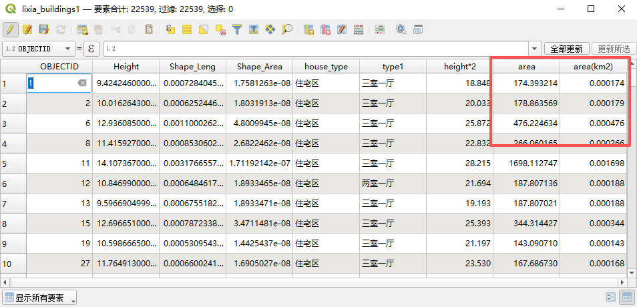Click the vertical scrollbar up arrow
This screenshot has width=637, height=307.
(632, 64)
